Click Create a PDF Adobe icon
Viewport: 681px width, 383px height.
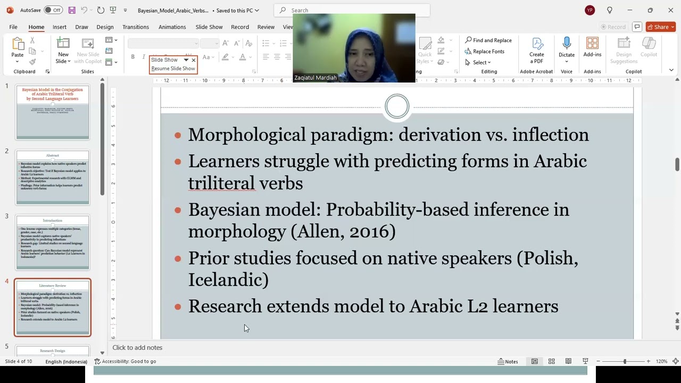coord(537,44)
